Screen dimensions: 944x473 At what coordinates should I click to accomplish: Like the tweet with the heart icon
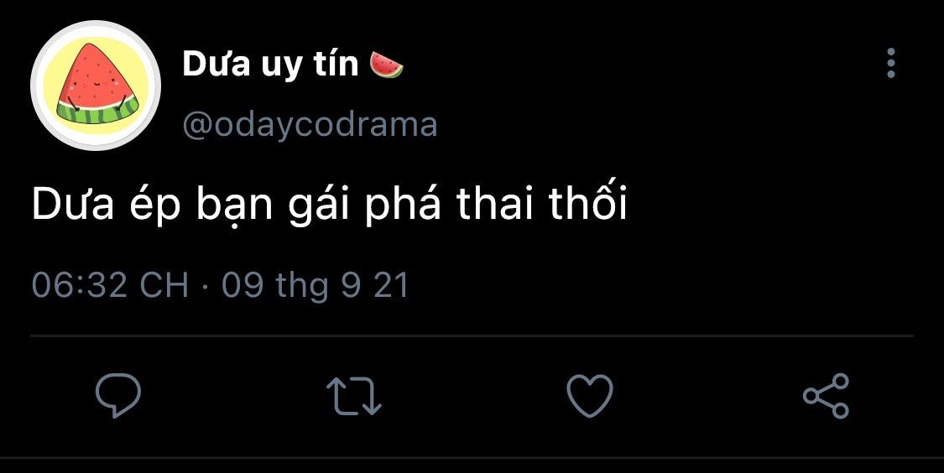pos(590,395)
